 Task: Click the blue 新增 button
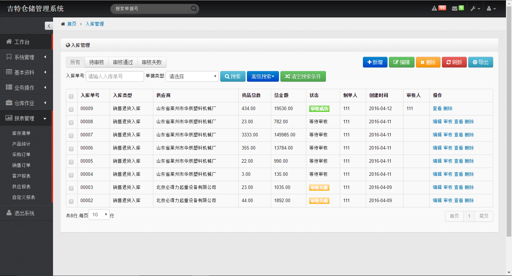tap(374, 62)
